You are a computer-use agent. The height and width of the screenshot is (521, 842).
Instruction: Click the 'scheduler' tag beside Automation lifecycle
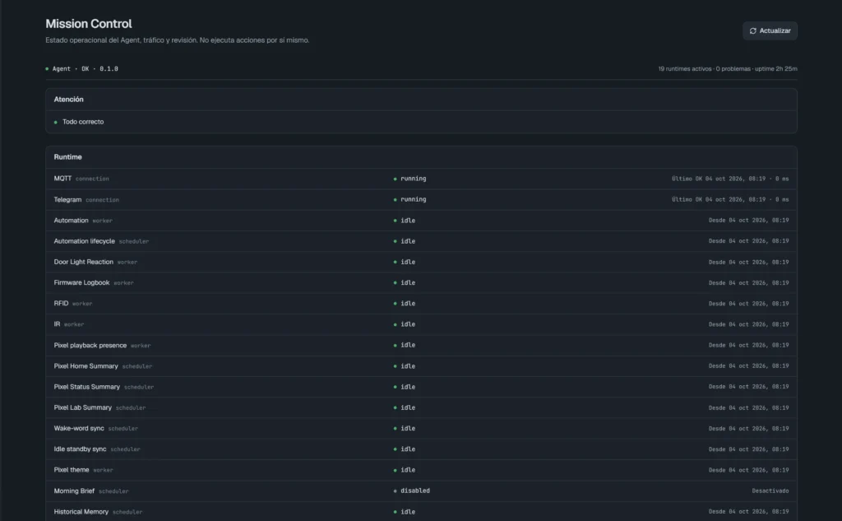pos(134,242)
